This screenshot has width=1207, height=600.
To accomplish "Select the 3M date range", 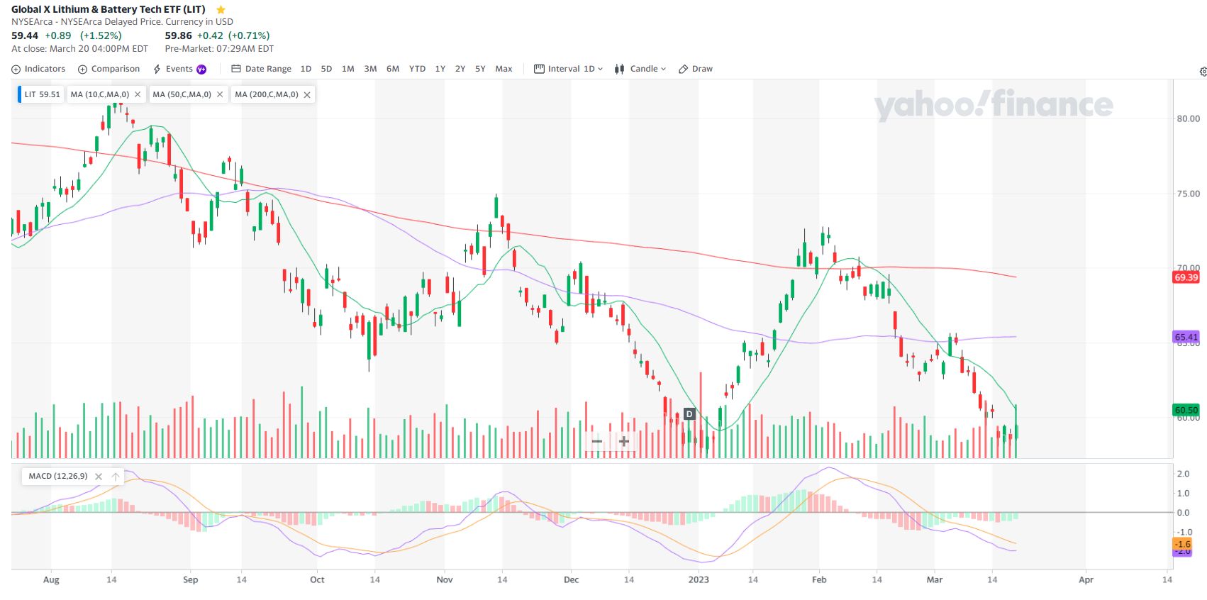I will [x=370, y=69].
